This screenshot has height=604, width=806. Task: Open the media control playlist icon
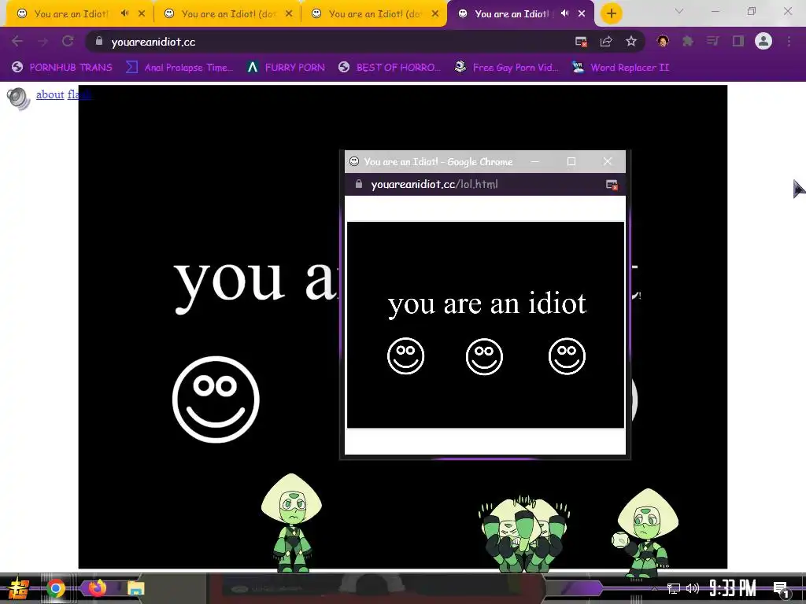point(713,41)
